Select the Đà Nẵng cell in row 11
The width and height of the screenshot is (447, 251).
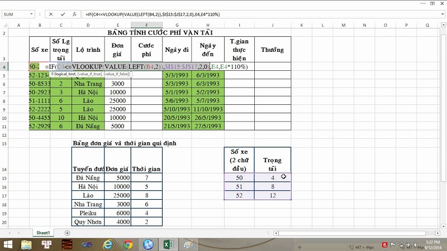coord(88,126)
